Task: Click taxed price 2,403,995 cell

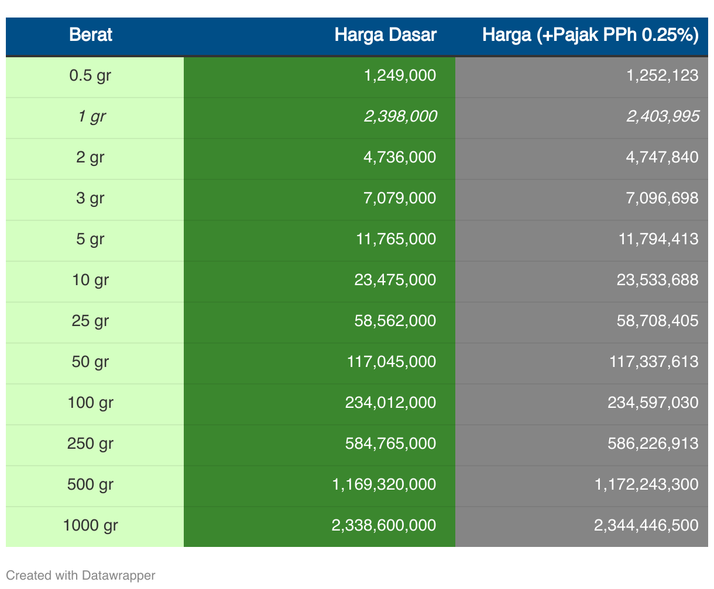Action: (582, 118)
